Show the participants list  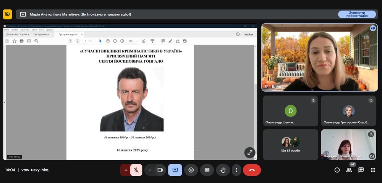pos(349,170)
